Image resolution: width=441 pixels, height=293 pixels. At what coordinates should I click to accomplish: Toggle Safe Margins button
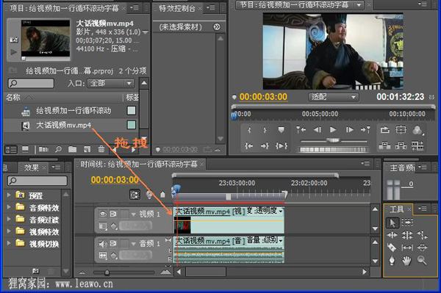pyautogui.click(x=401, y=129)
